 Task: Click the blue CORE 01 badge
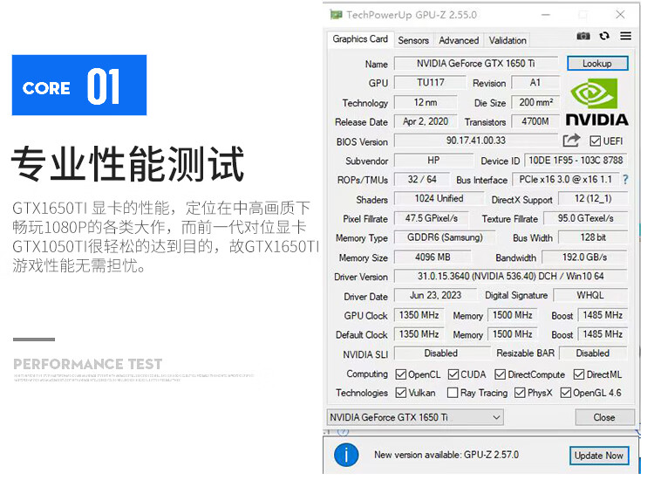[x=79, y=85]
